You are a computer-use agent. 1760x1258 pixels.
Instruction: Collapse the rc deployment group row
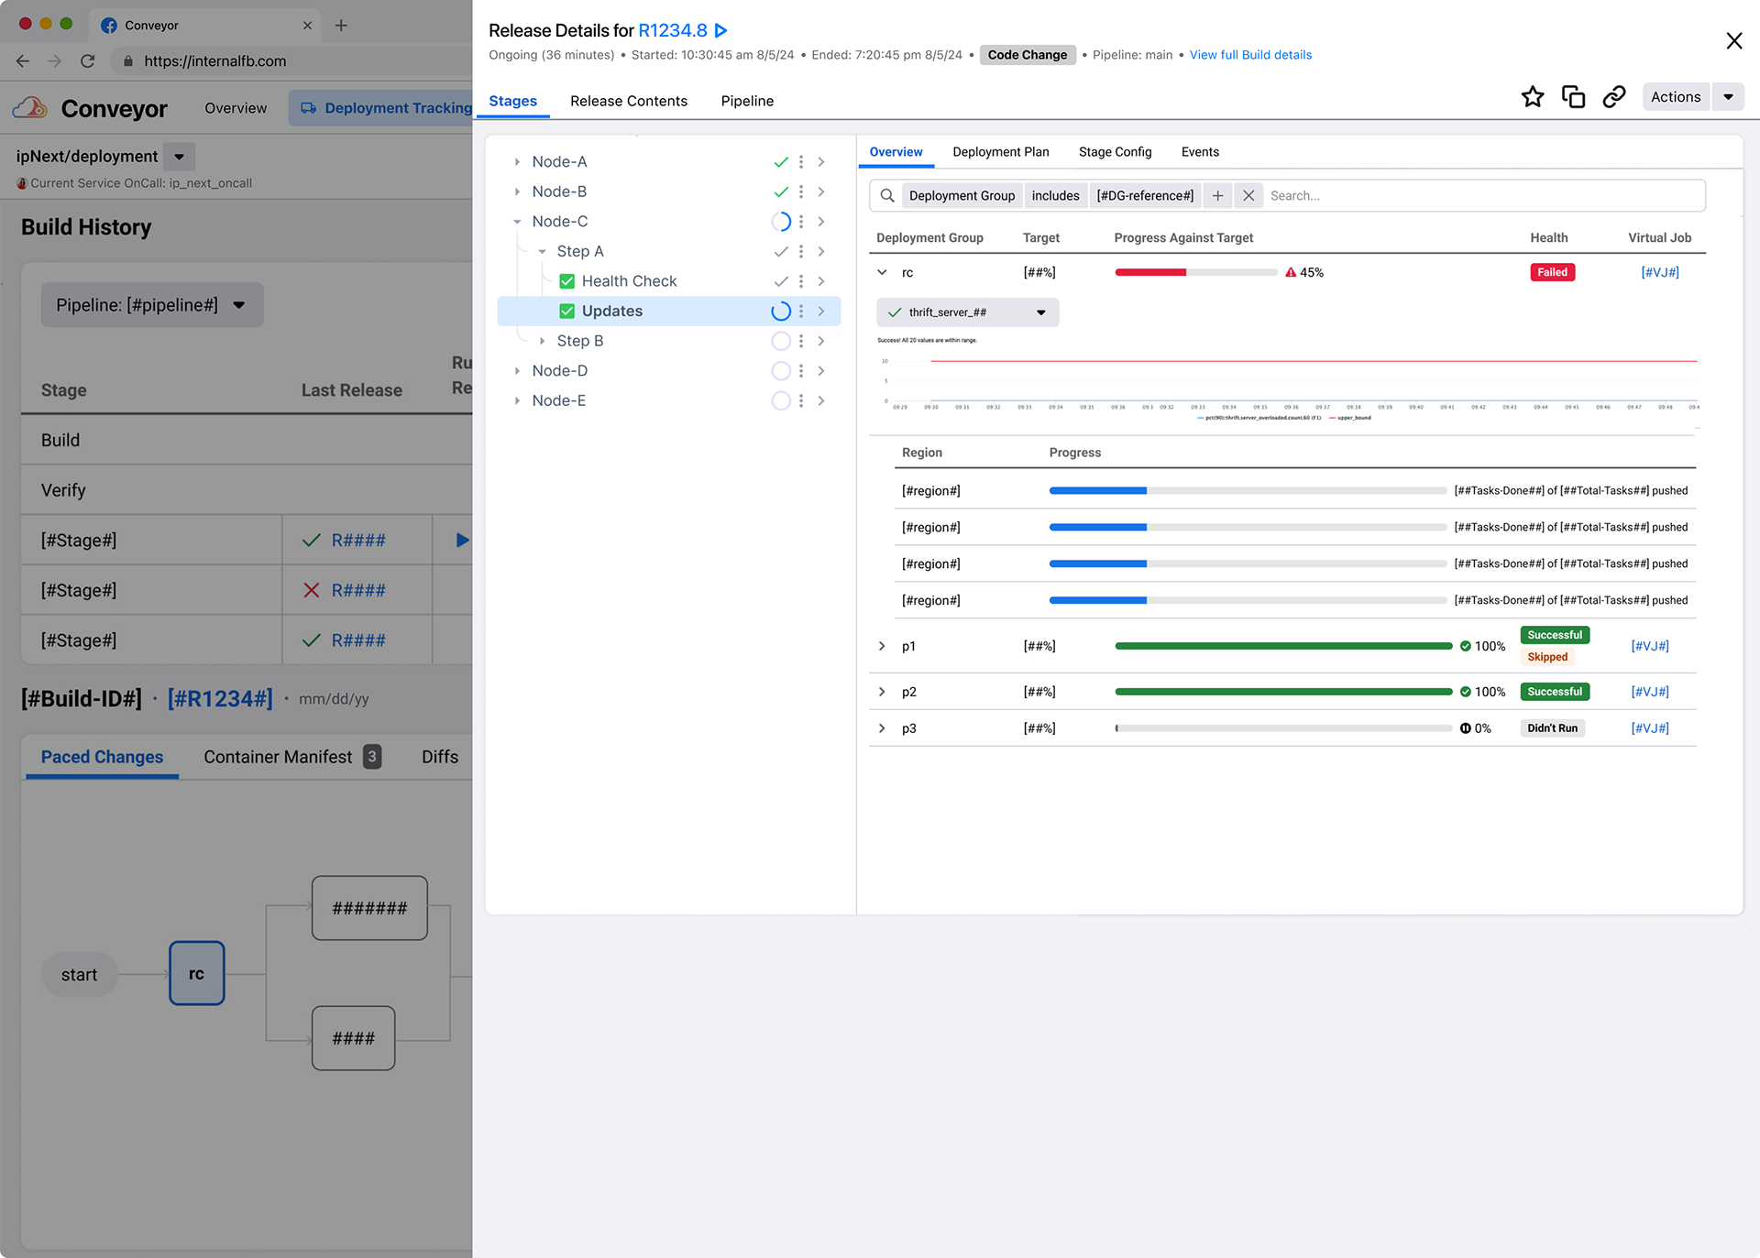click(882, 272)
